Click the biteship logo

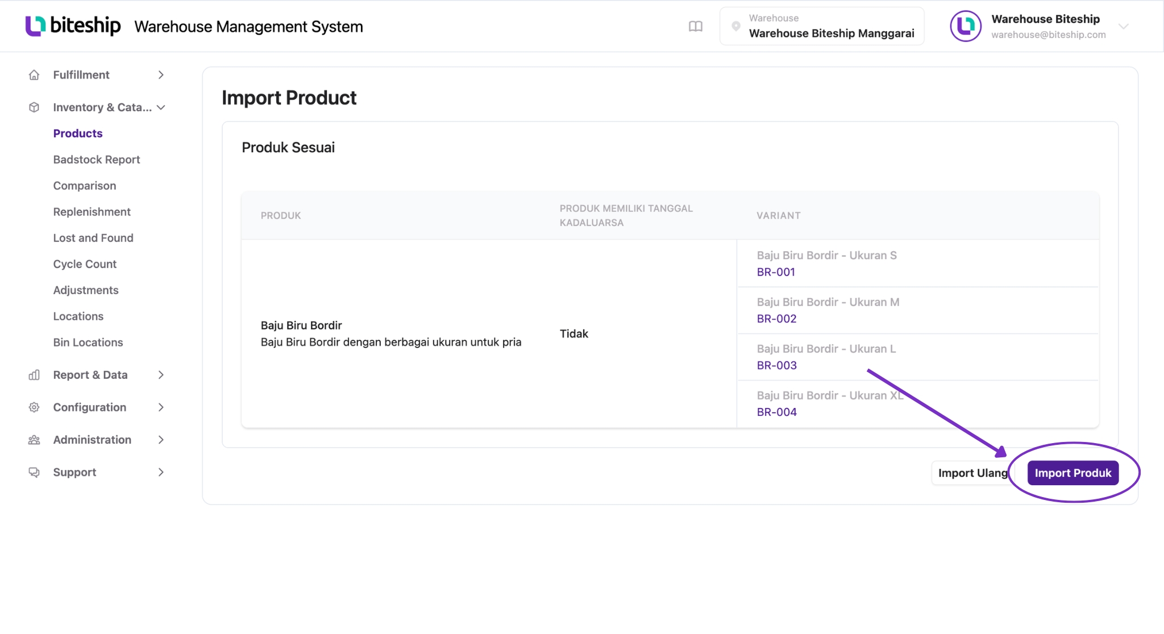click(73, 26)
